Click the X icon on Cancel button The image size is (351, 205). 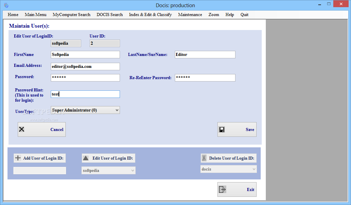pos(21,129)
